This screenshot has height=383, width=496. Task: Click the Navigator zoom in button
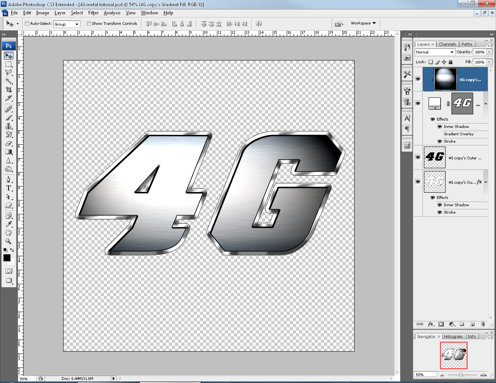[483, 375]
